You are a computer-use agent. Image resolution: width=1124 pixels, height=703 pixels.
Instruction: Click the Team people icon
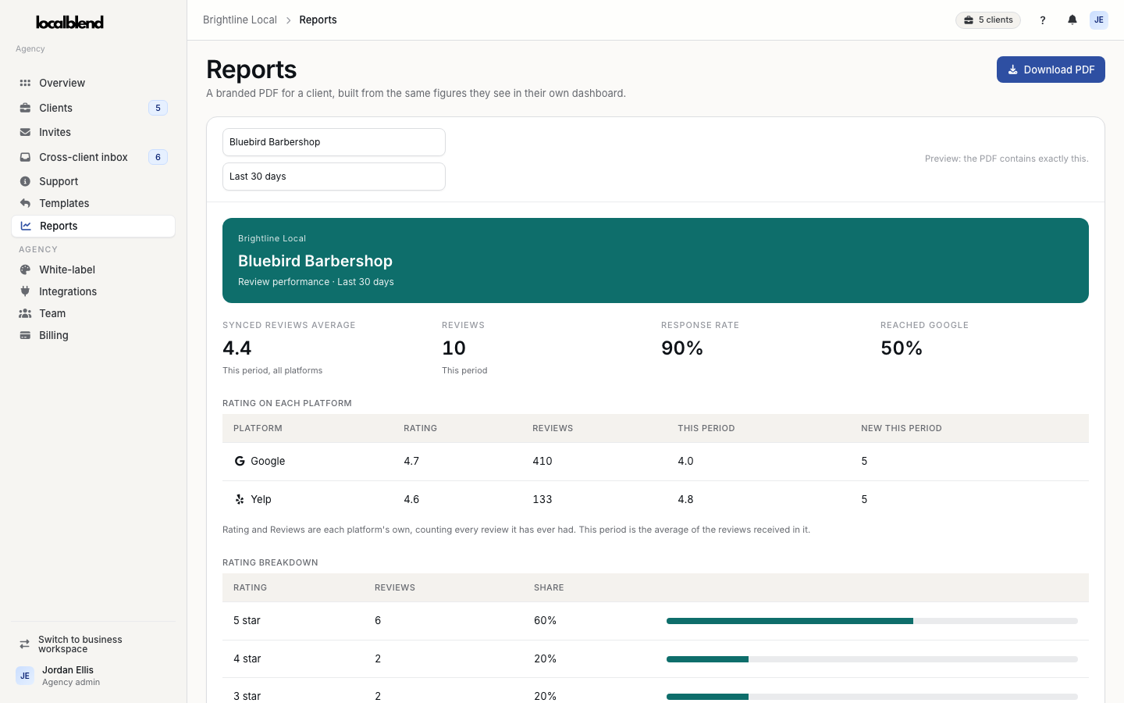coord(25,313)
